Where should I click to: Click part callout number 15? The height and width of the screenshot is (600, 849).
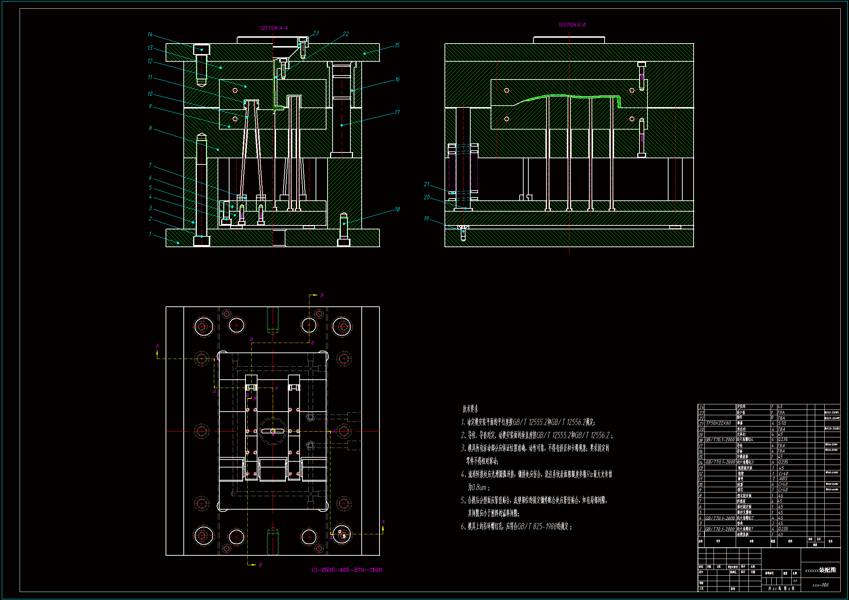point(397,45)
